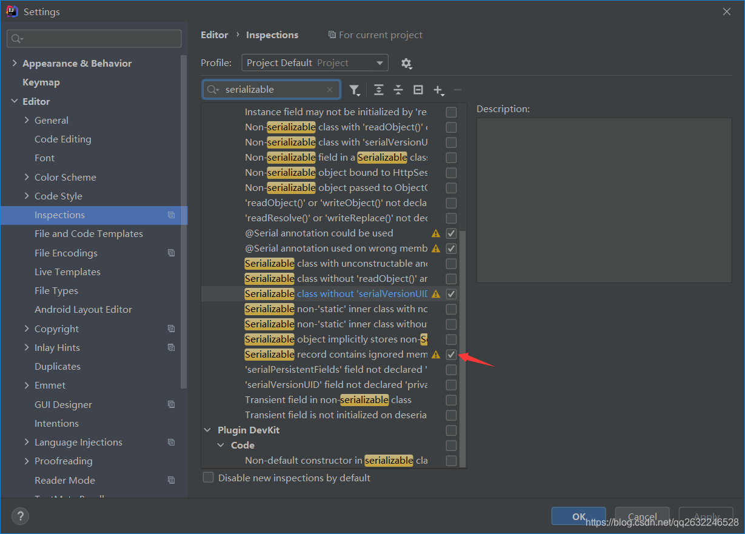Open the Project Default profile dropdown
Viewport: 745px width, 534px height.
tap(315, 63)
